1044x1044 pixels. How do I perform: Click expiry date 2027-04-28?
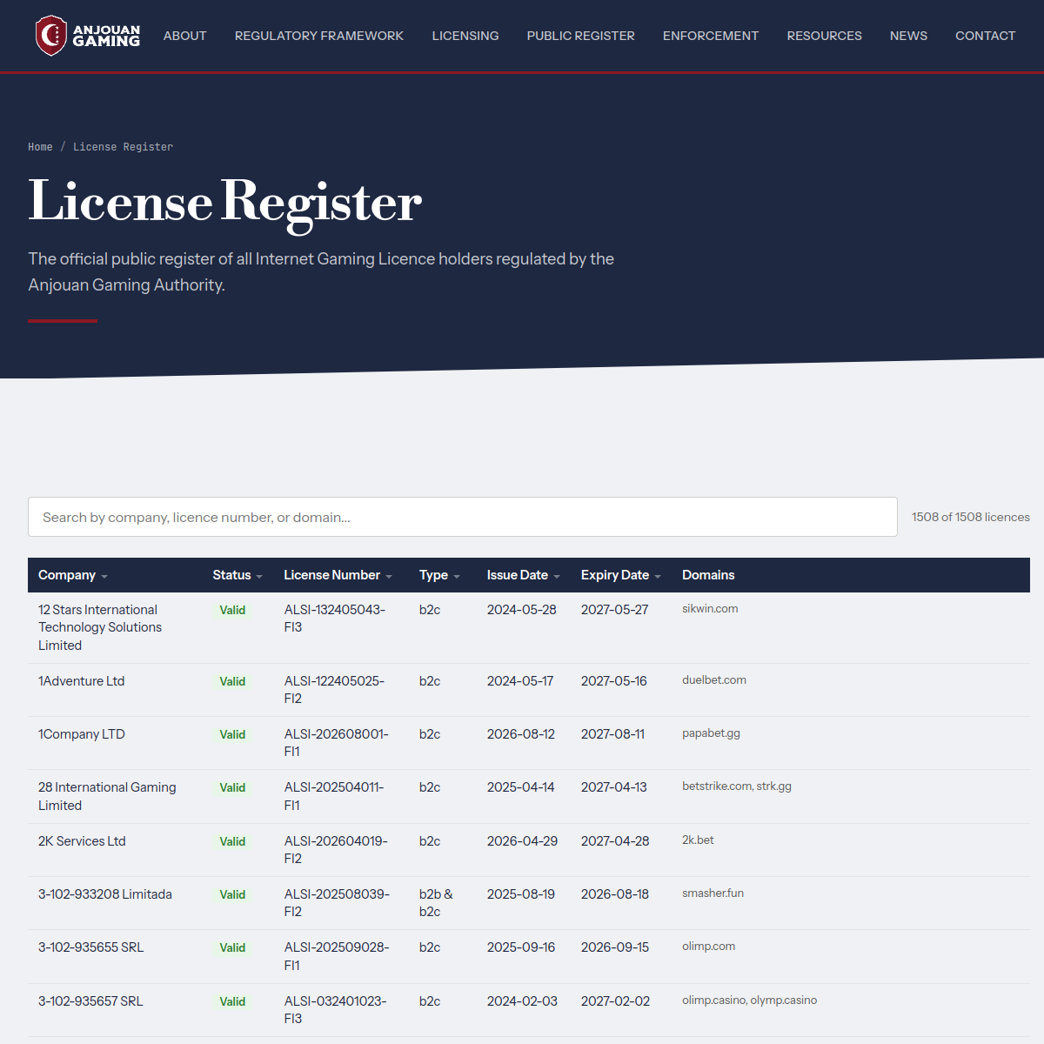(x=615, y=841)
